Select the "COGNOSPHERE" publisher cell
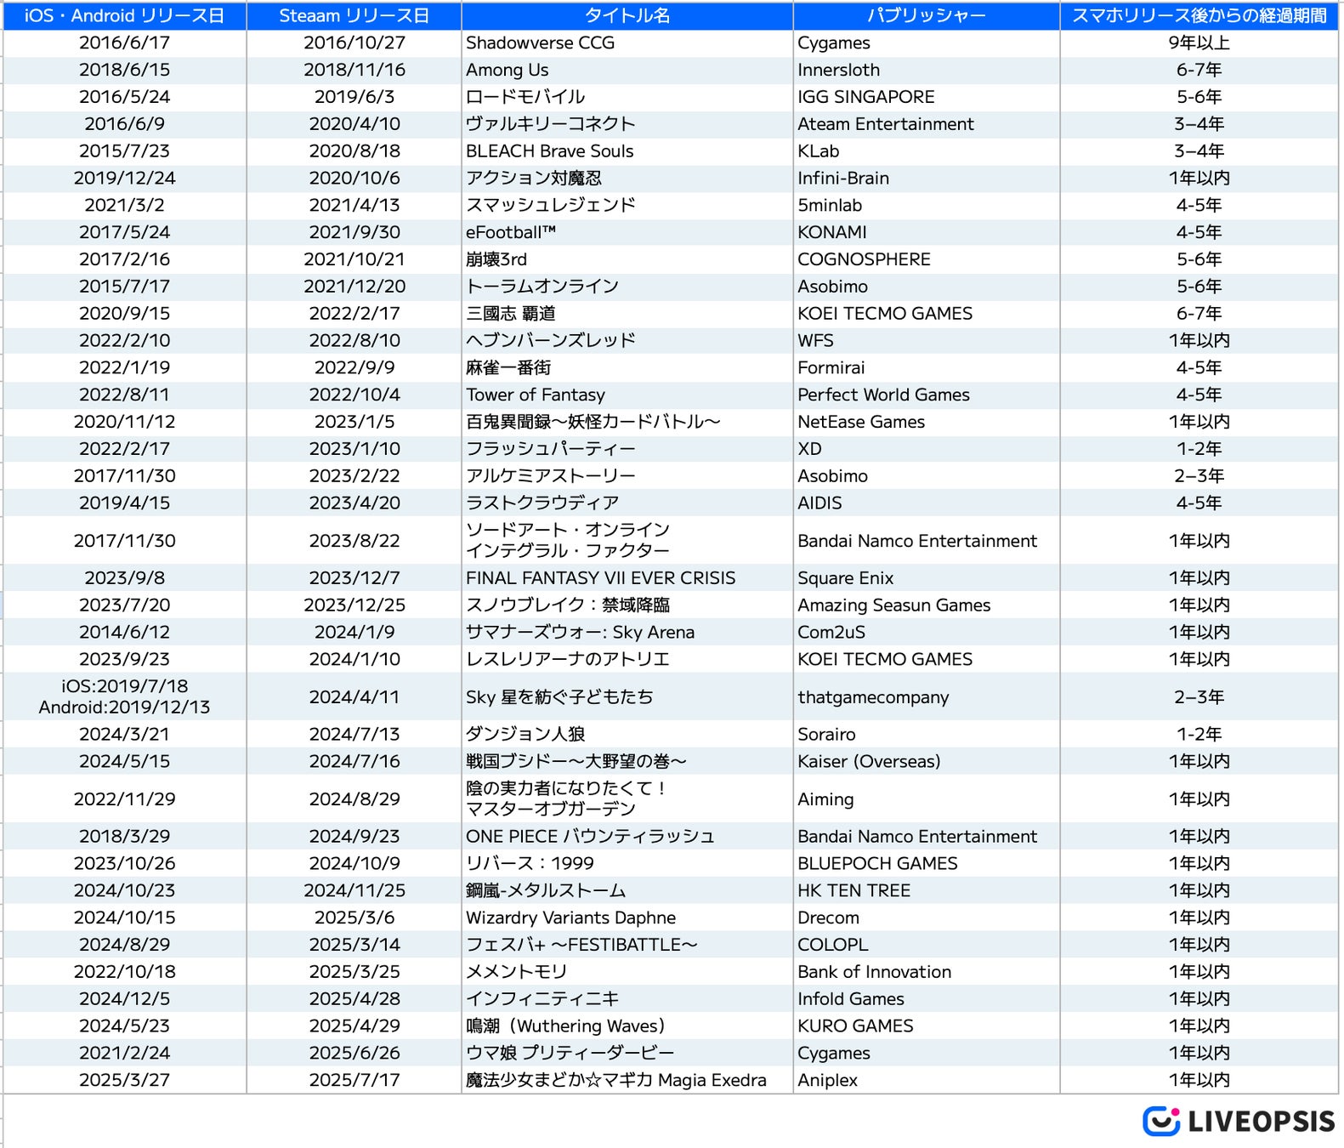This screenshot has width=1344, height=1148. [927, 259]
